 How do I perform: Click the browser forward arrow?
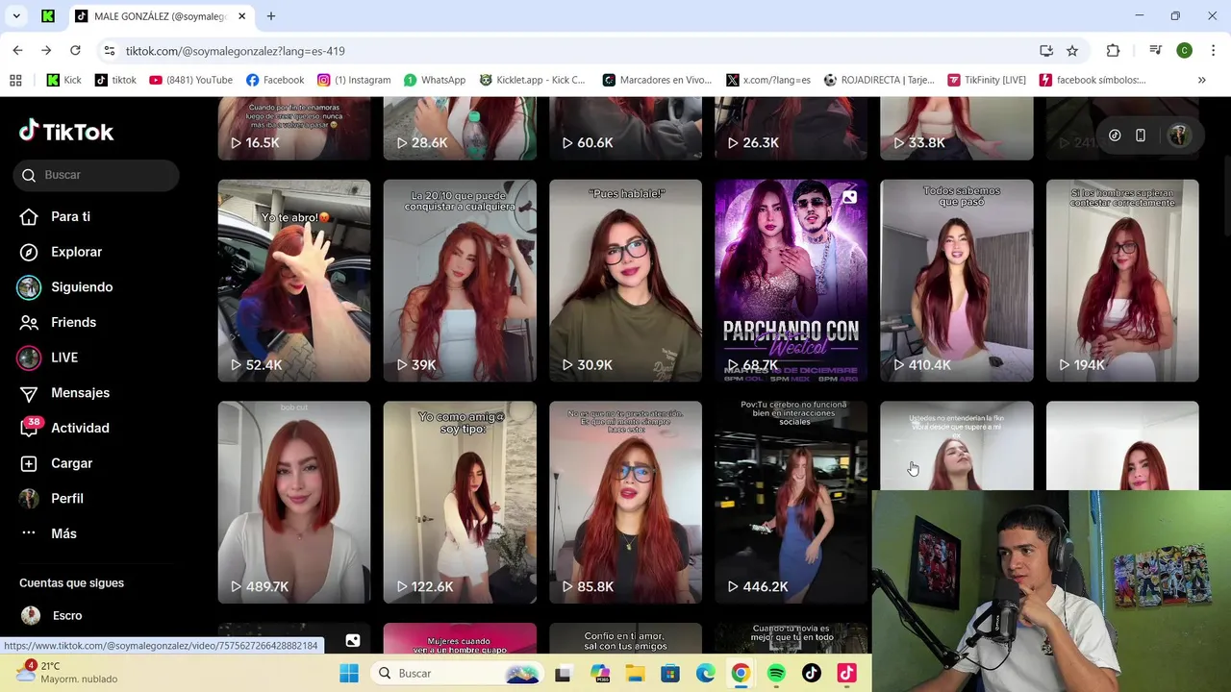(46, 50)
